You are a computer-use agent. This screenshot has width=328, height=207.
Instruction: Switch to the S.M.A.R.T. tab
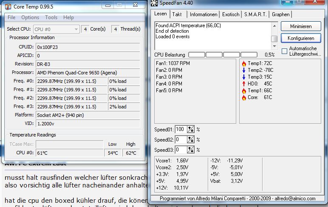(x=255, y=14)
